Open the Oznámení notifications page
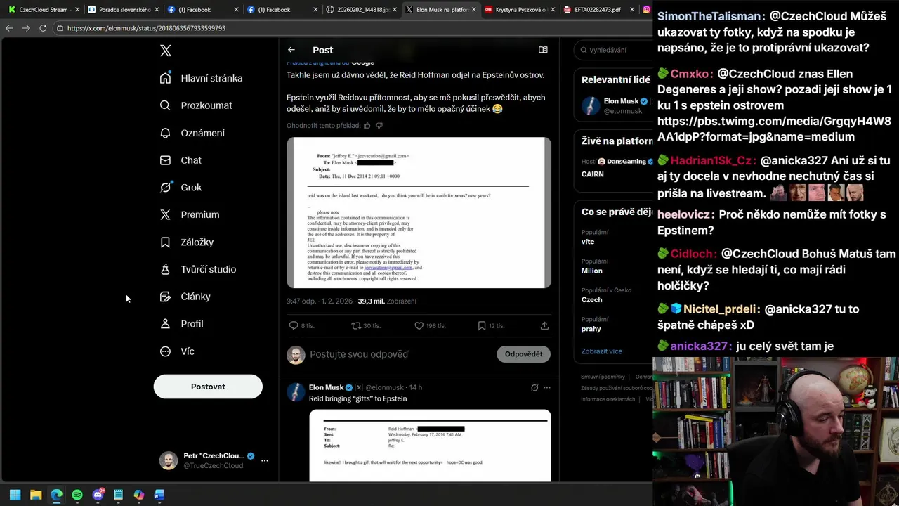Image resolution: width=899 pixels, height=506 pixels. tap(193, 133)
